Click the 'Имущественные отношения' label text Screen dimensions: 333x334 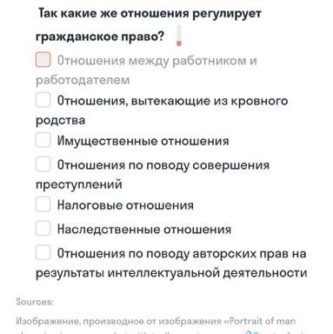(143, 141)
